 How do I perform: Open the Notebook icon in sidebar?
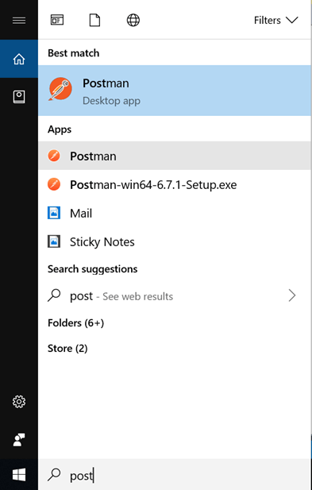19,97
